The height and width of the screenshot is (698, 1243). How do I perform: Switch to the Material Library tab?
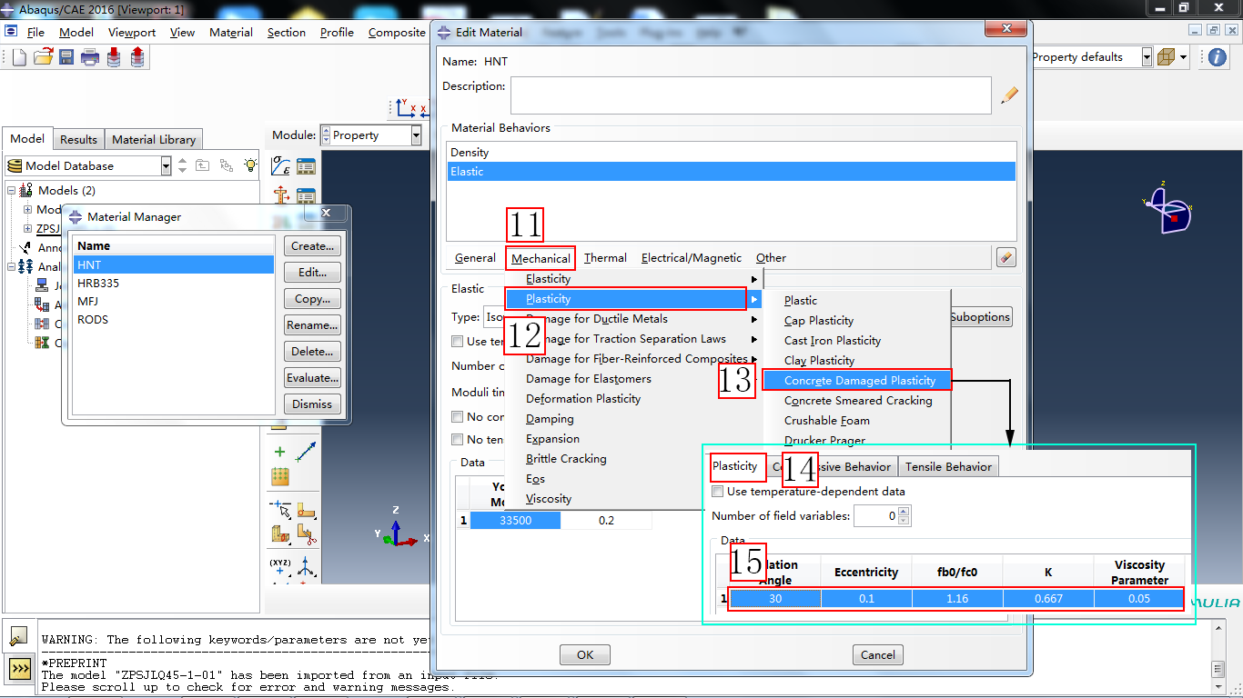pyautogui.click(x=154, y=139)
